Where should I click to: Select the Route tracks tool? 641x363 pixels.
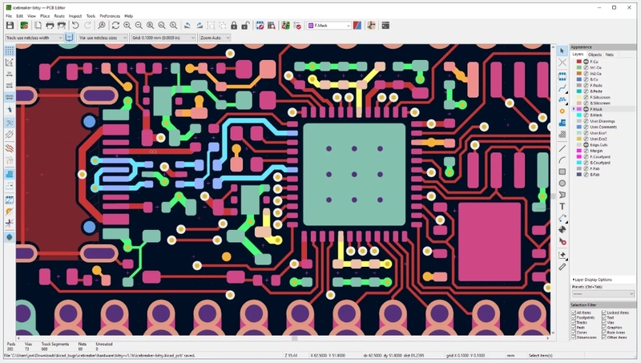[562, 88]
